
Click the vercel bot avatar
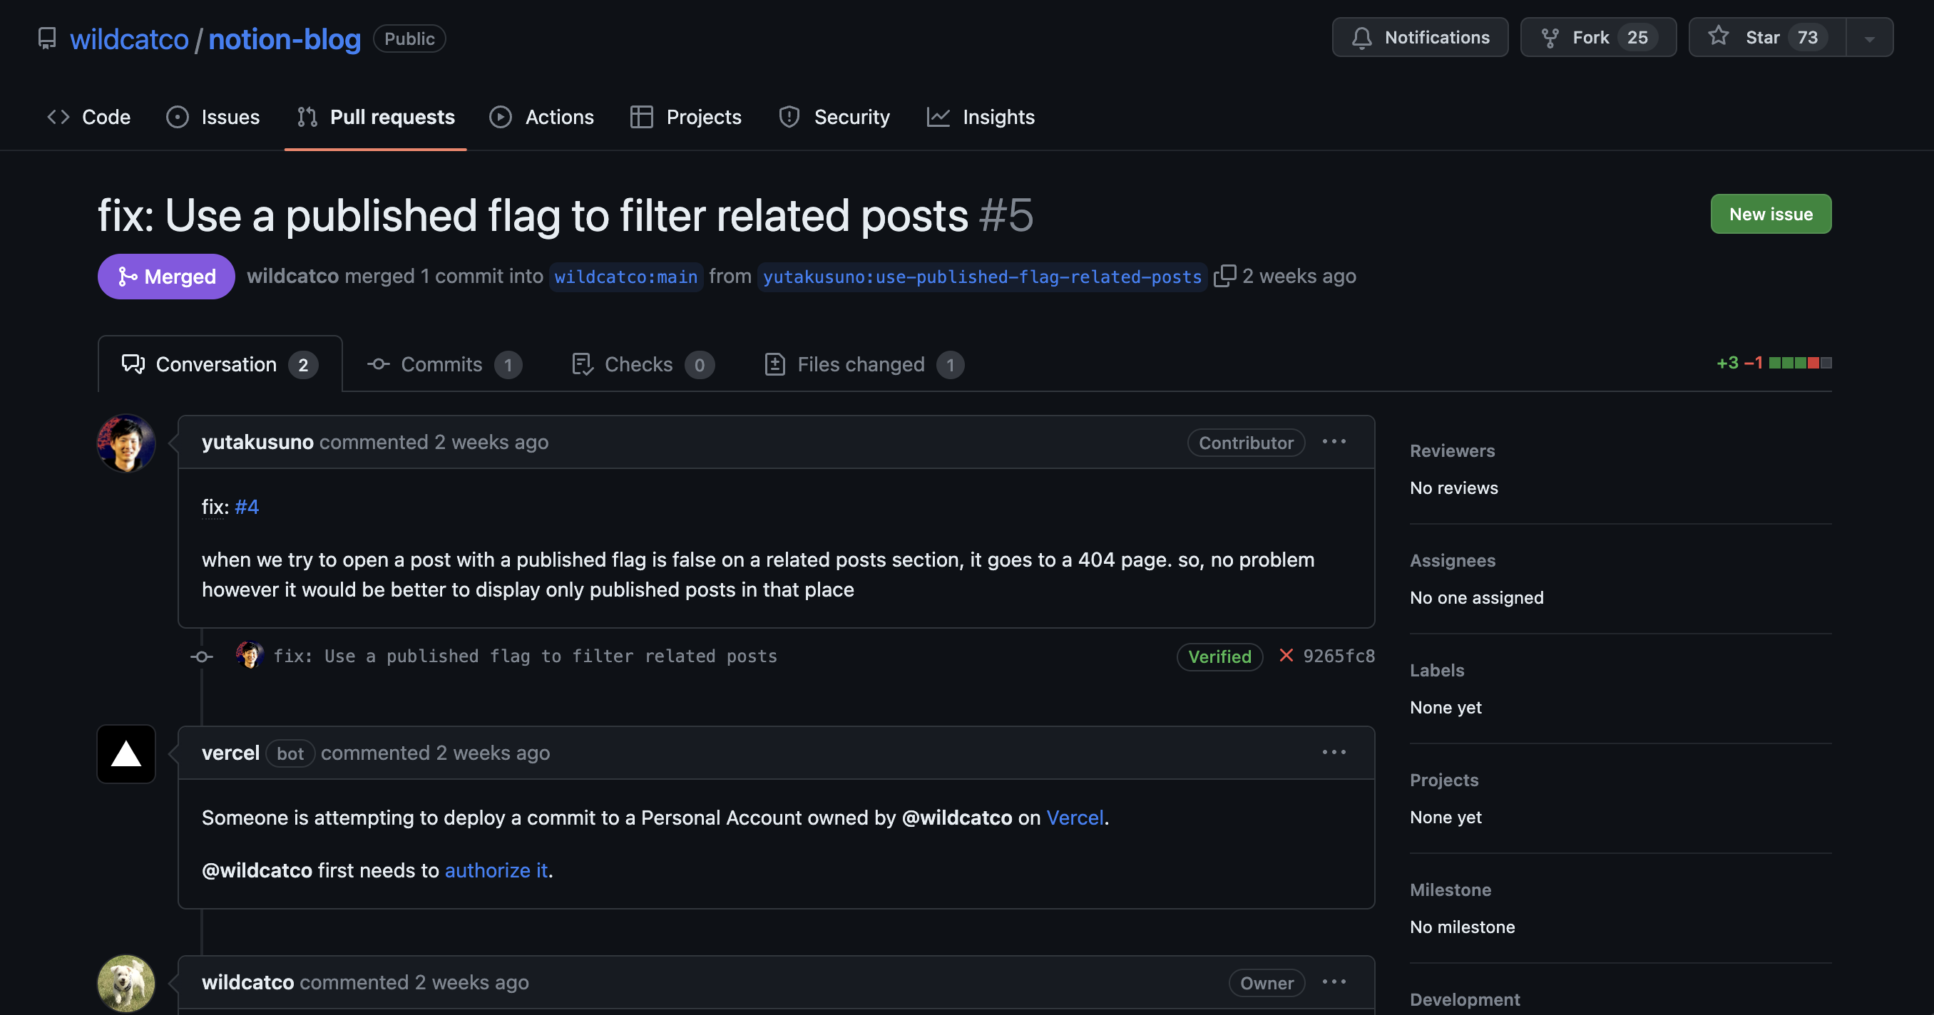click(126, 754)
